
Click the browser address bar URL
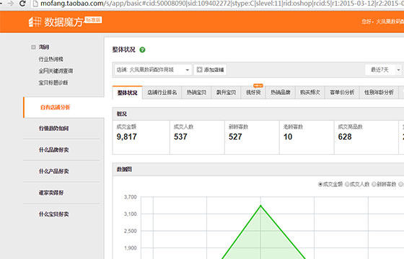point(221,4)
